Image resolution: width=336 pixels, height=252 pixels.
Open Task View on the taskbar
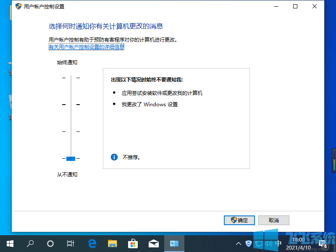tap(70, 243)
